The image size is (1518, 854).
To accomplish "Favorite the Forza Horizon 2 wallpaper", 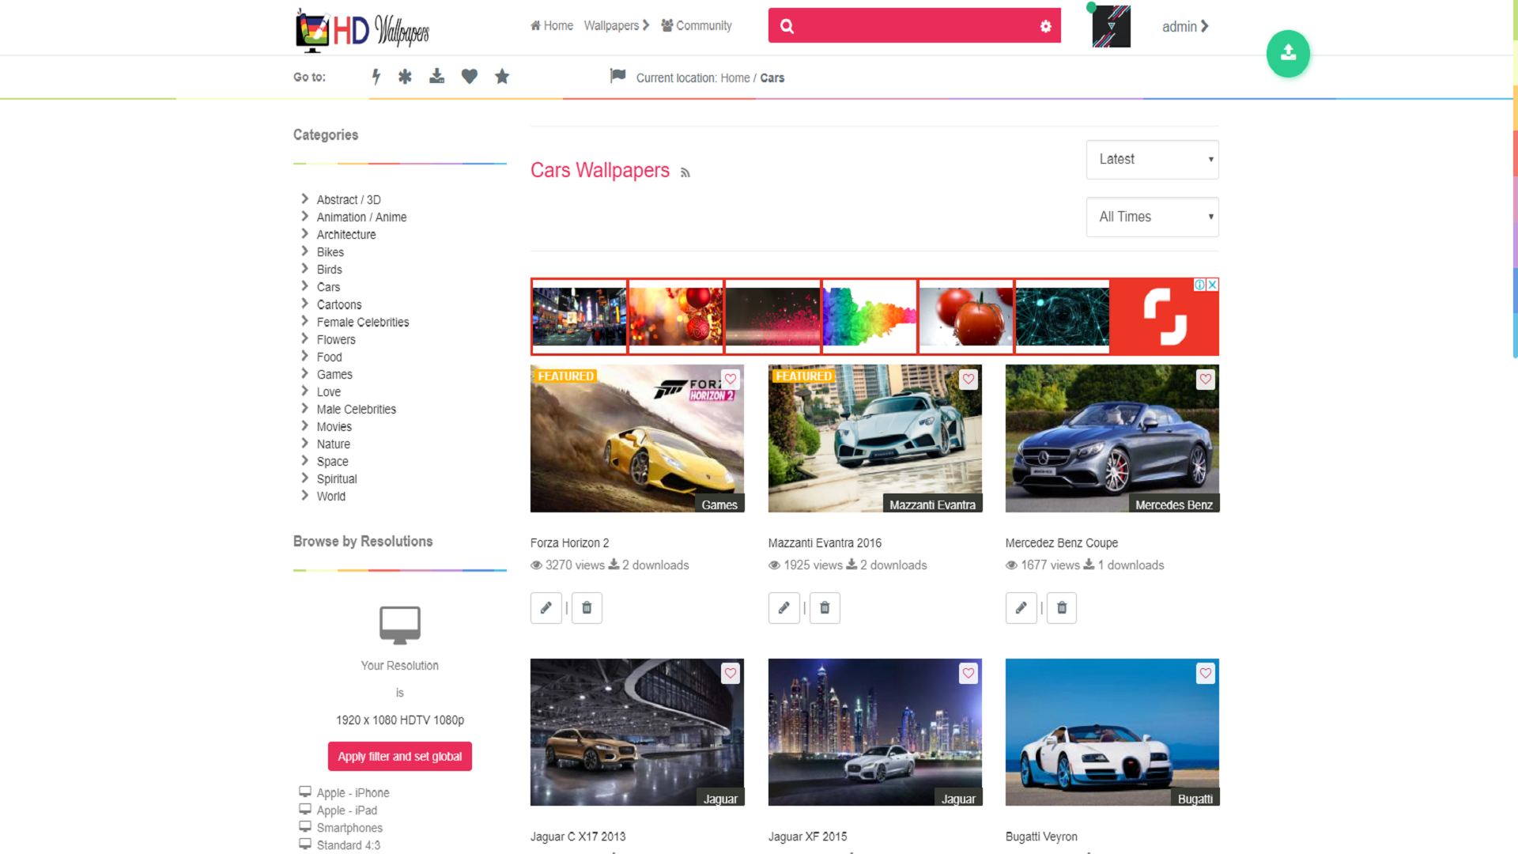I will (x=730, y=379).
